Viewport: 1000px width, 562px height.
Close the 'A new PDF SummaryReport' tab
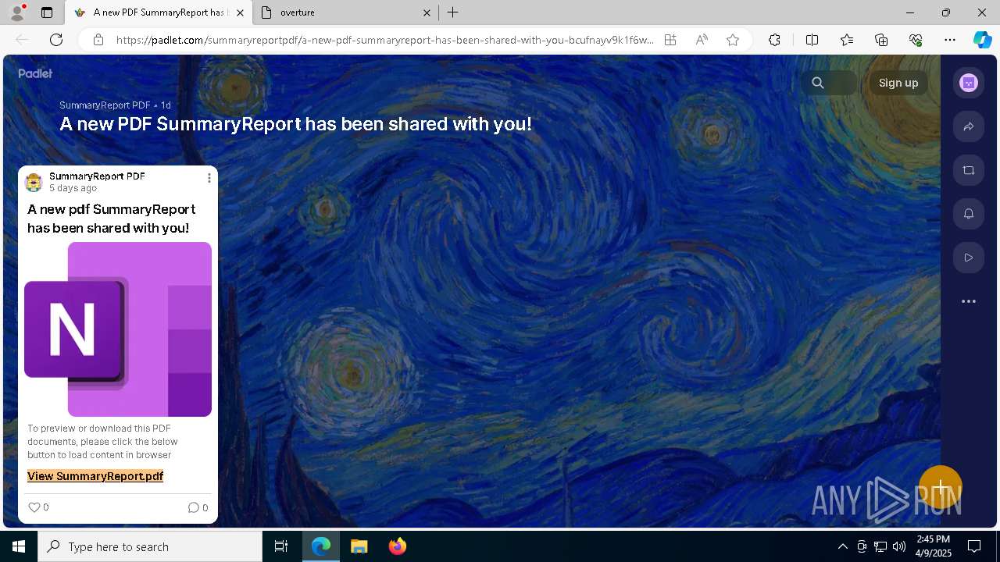tap(240, 12)
